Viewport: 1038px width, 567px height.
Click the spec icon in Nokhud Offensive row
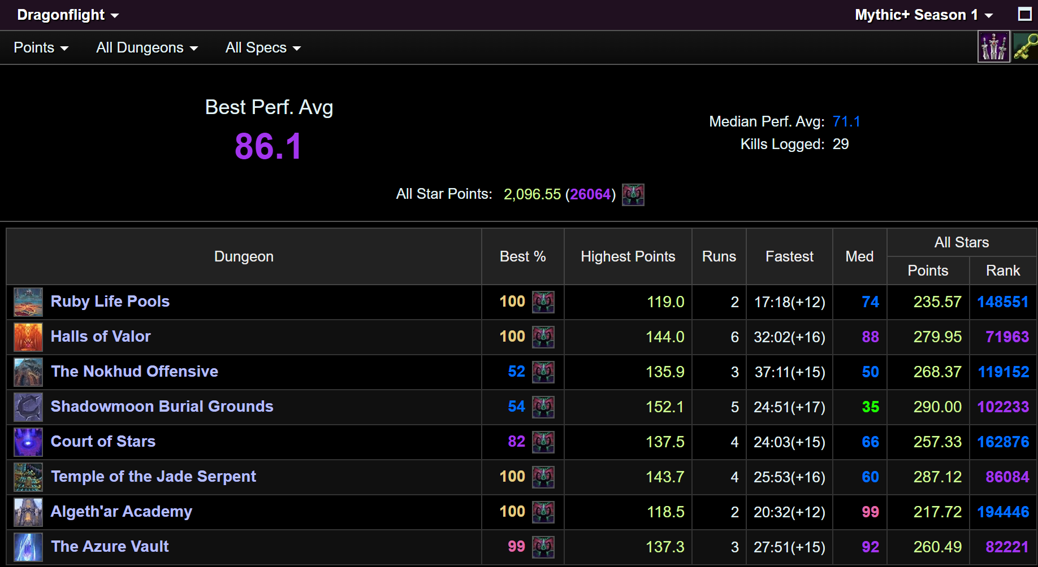click(x=543, y=372)
